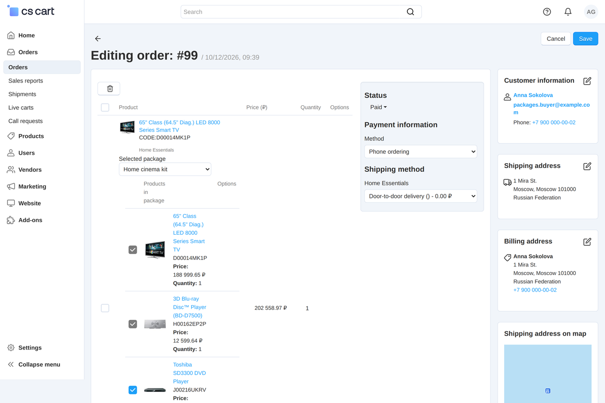Click packages.buyer@example.com email link
The width and height of the screenshot is (605, 403).
pos(552,108)
